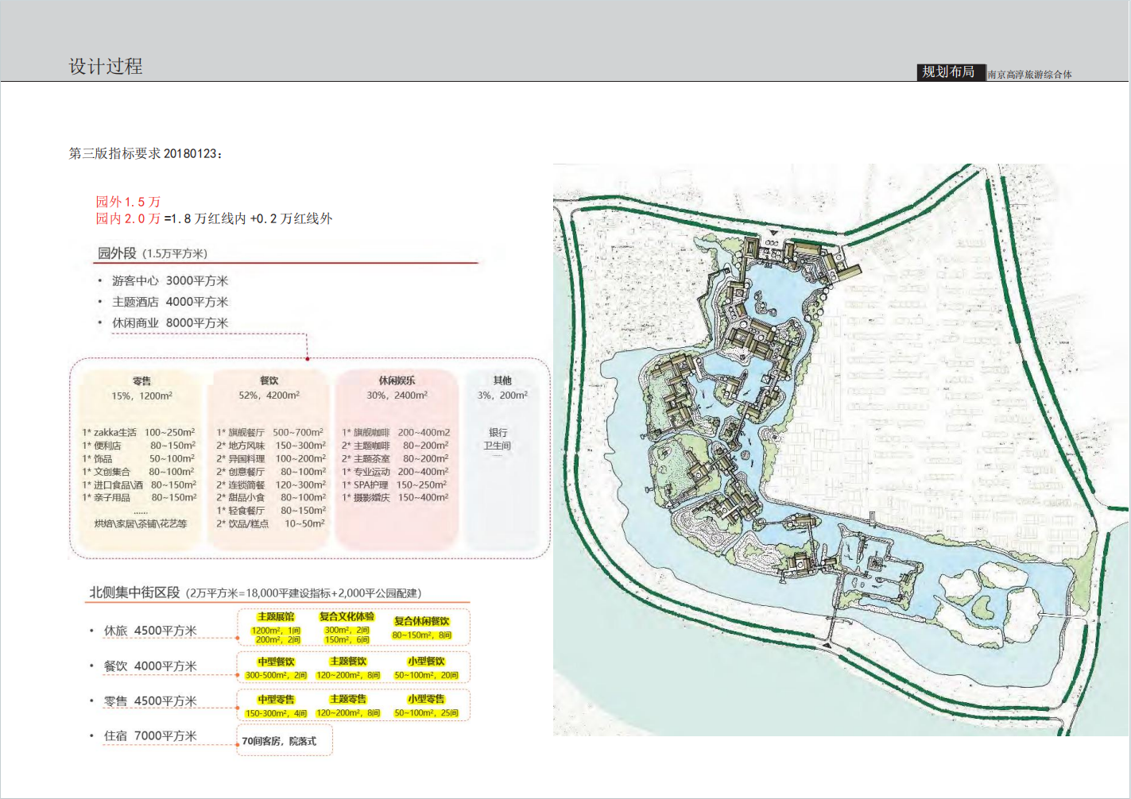Click the '异国料理 100~200m²' row

click(x=271, y=459)
